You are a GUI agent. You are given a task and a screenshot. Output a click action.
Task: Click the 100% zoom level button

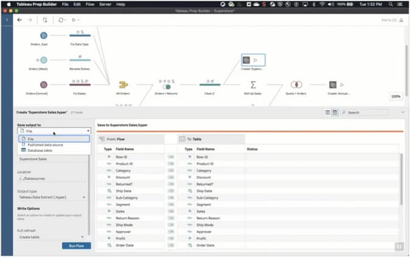pos(395,97)
